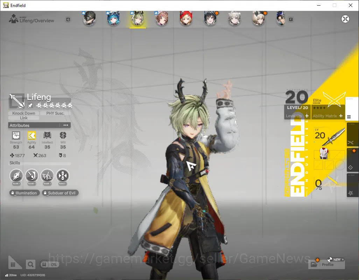Select the red-hooded operator portrait
This screenshot has height=280, width=359.
click(186, 18)
